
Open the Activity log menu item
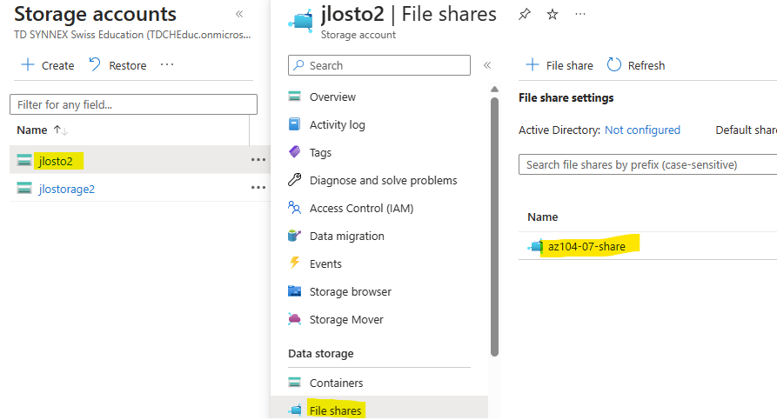pyautogui.click(x=338, y=125)
